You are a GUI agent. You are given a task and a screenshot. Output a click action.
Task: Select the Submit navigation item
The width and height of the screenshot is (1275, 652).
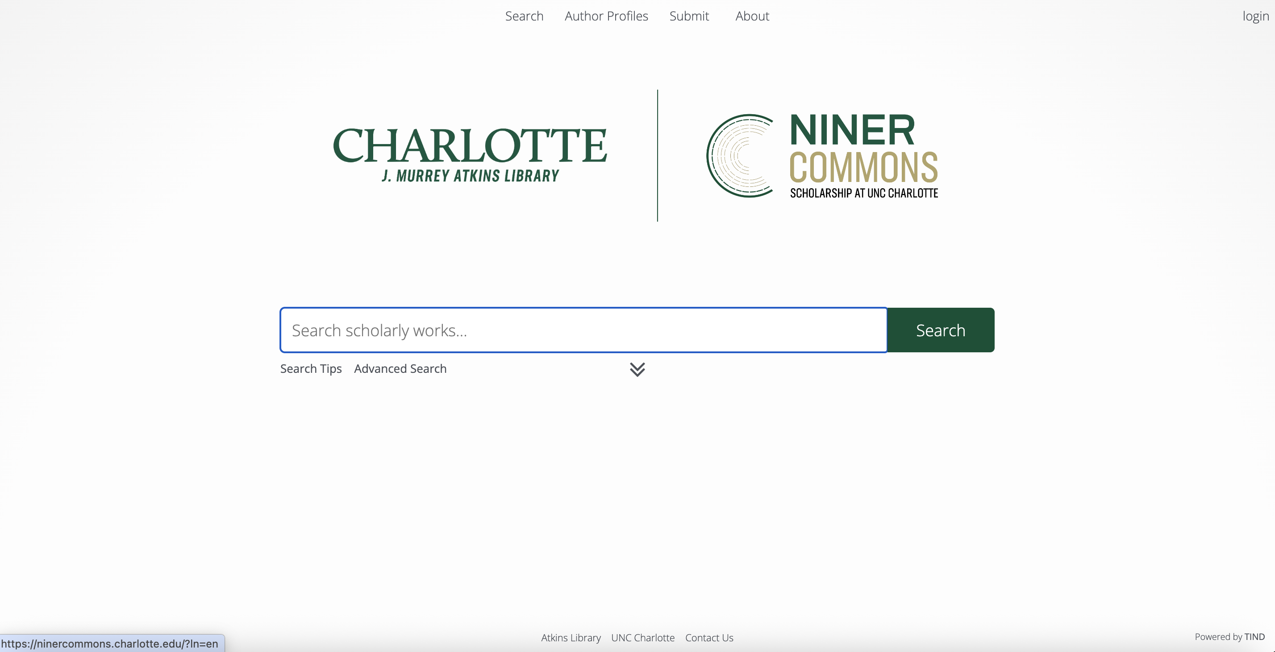point(689,16)
